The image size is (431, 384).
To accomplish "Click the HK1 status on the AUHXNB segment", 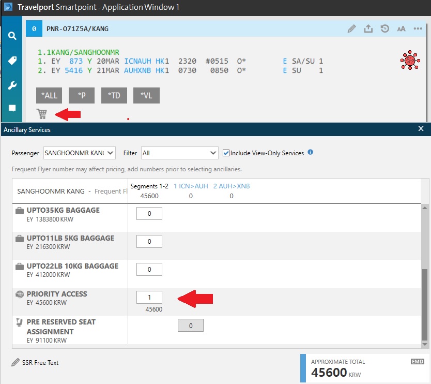I will [162, 71].
